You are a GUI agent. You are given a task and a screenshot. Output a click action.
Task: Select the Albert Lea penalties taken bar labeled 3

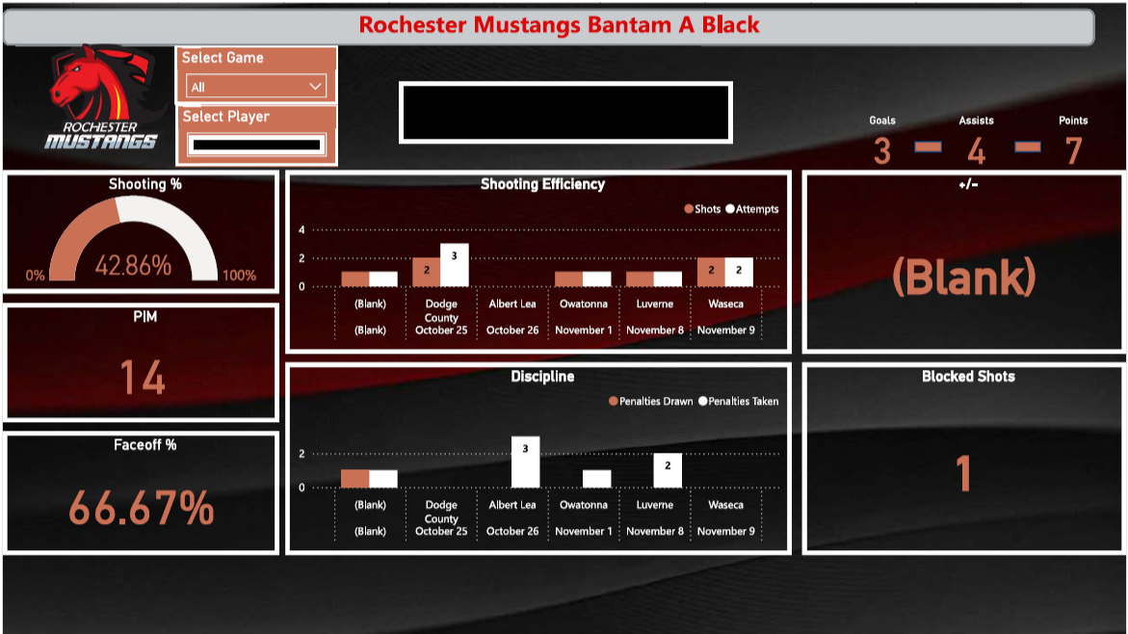coord(525,462)
